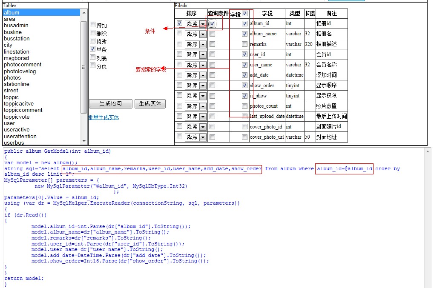The height and width of the screenshot is (288, 434).
Task: Check the 删除 checkbox
Action: pos(93,33)
